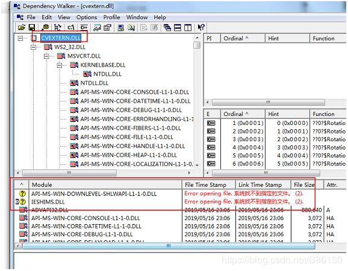
Task: Collapse the MSVCRT.DLL tree node
Action: click(x=46, y=56)
